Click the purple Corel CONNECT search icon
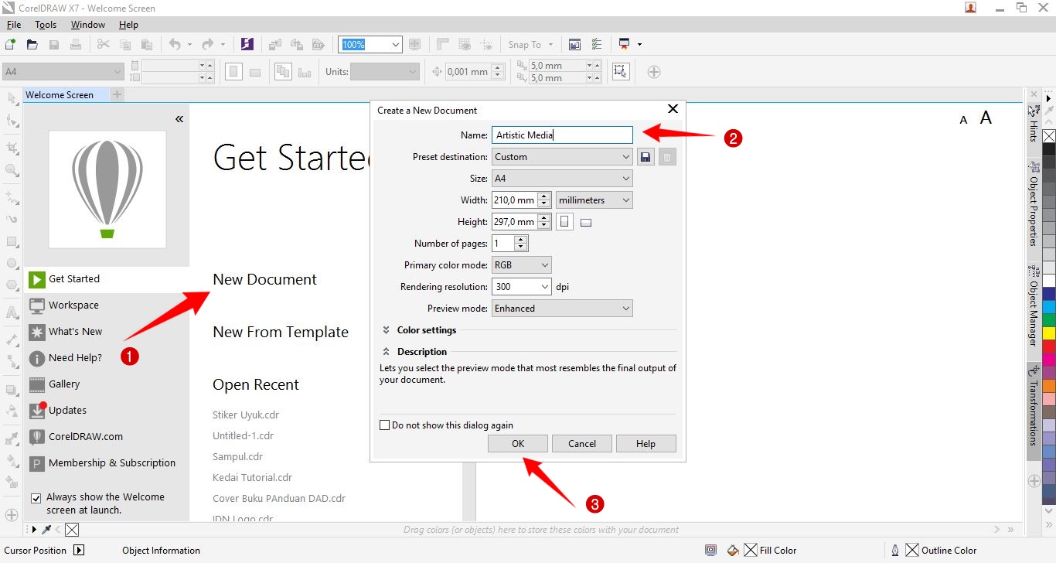 [247, 44]
